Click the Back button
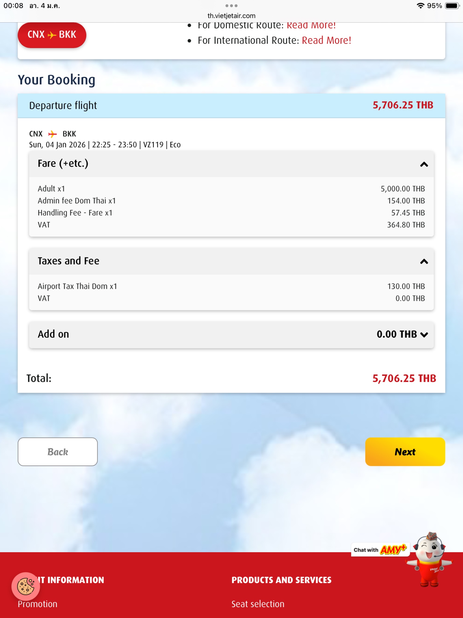 pos(58,452)
